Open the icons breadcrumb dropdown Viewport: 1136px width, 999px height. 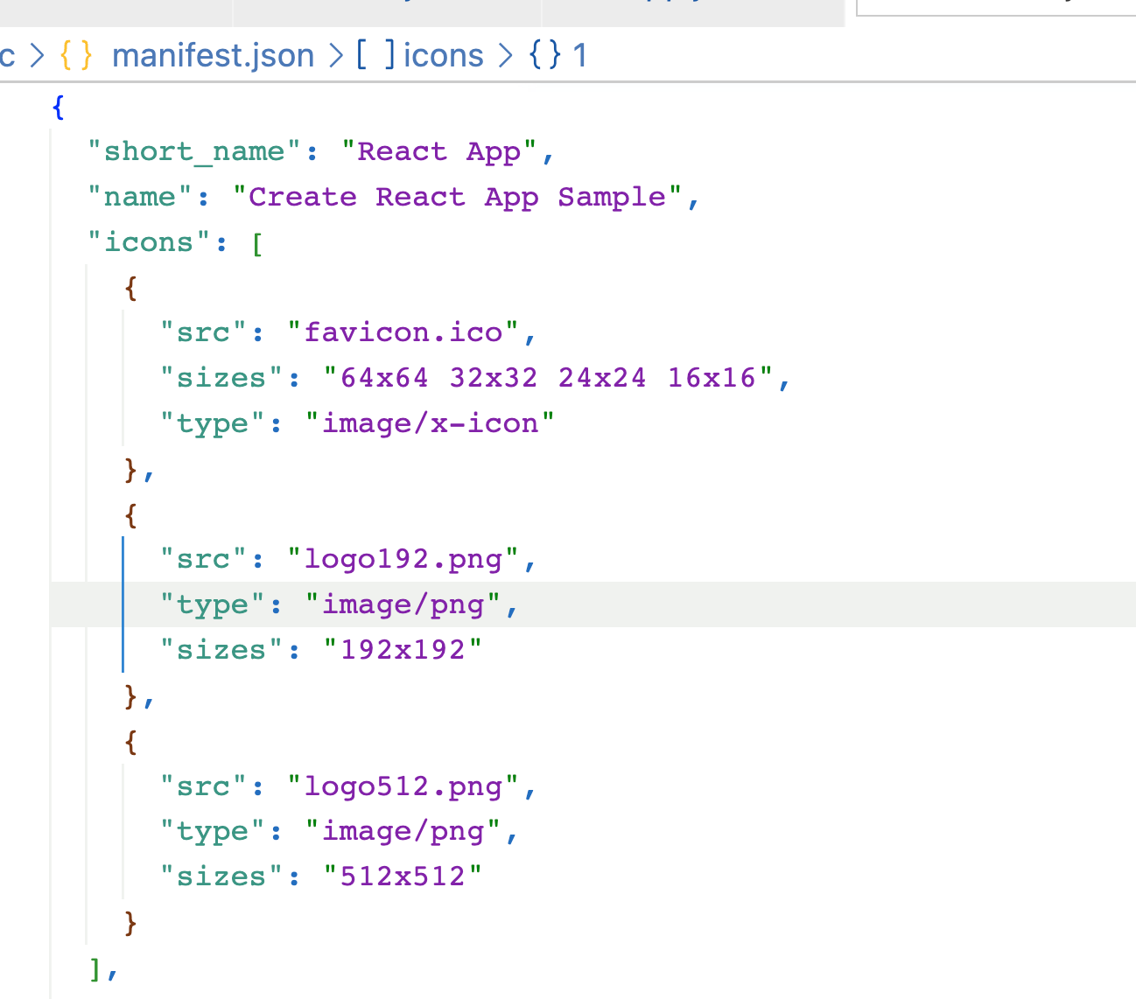(444, 55)
